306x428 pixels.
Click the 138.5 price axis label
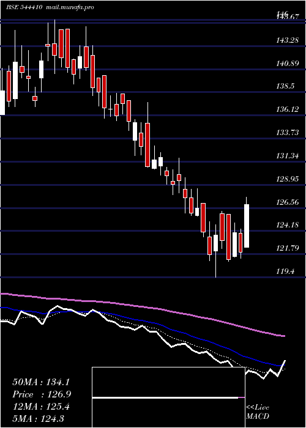point(285,86)
